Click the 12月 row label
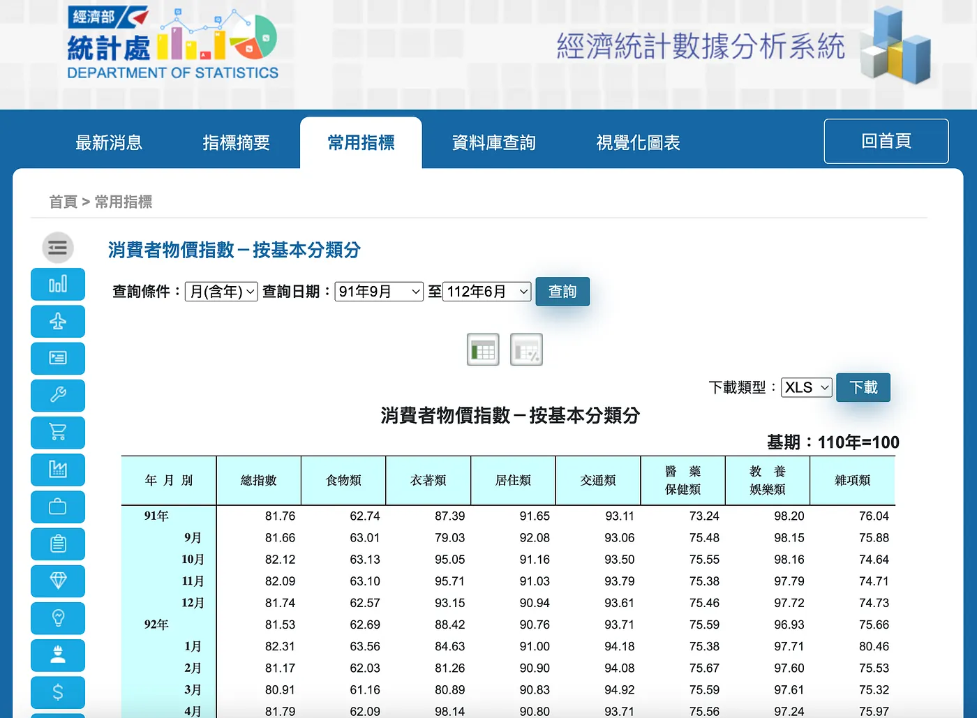This screenshot has width=977, height=718. coord(193,603)
